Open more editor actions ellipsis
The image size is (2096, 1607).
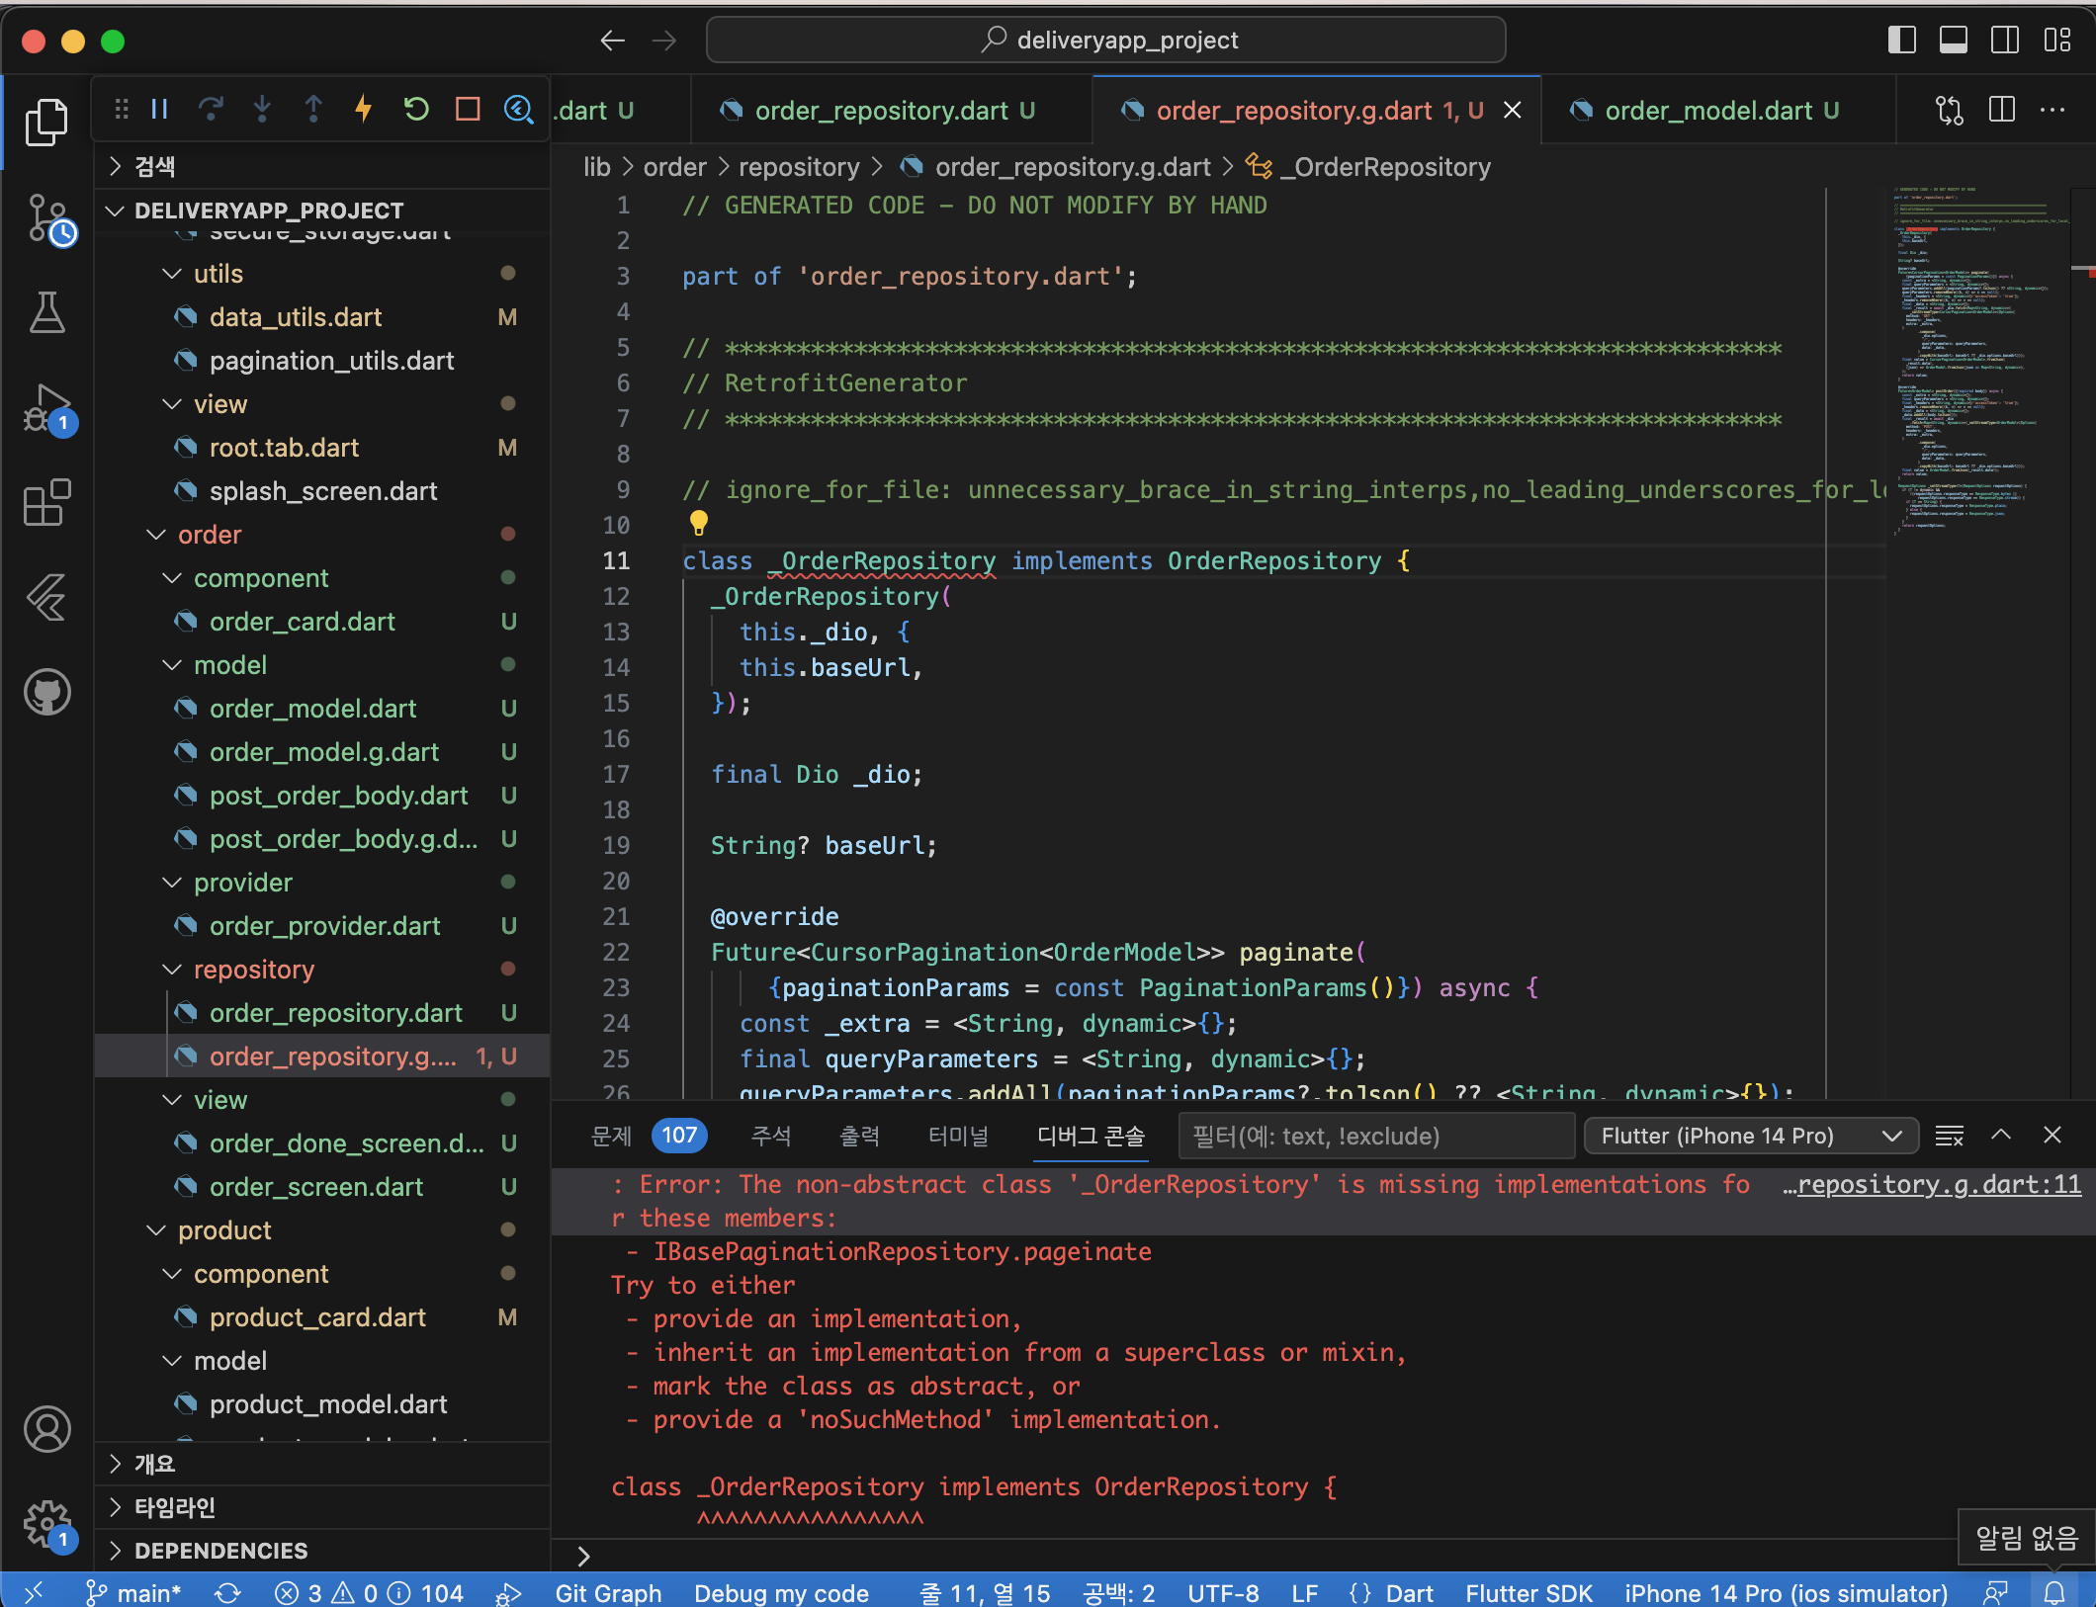pos(2052,110)
